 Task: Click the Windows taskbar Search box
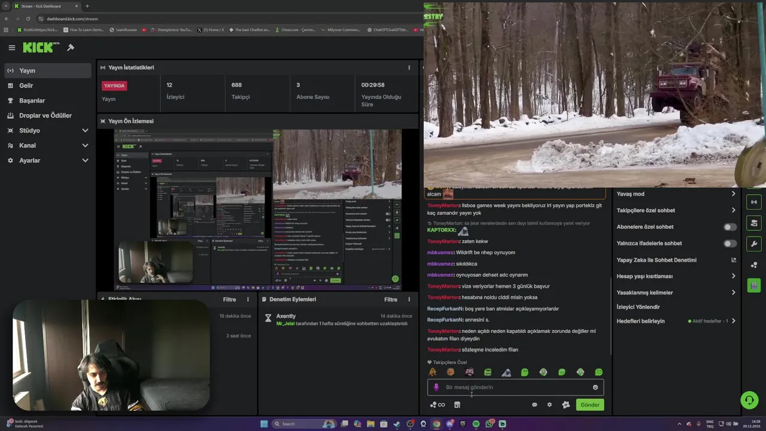coord(304,424)
